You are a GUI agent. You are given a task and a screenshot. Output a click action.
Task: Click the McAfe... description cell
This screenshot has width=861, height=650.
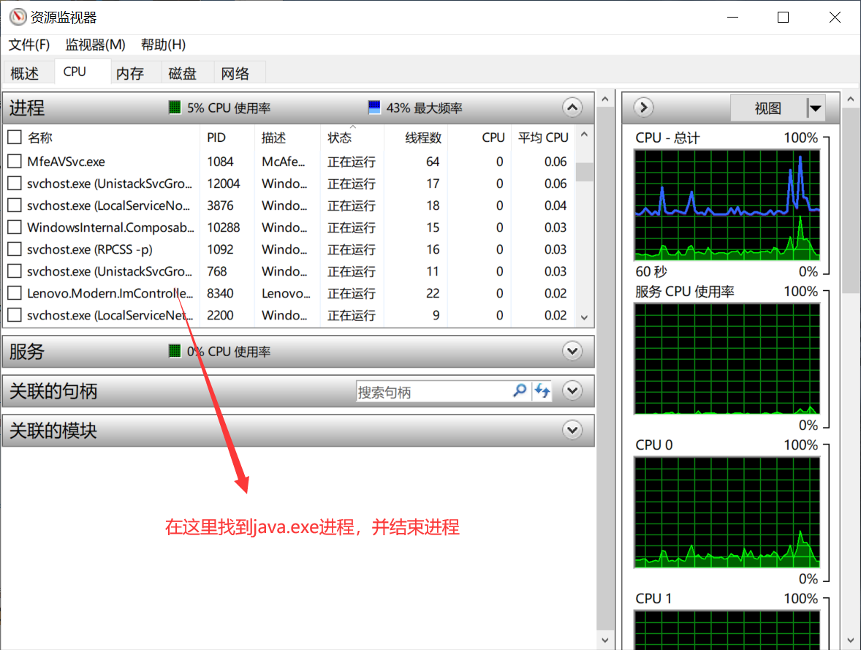(x=284, y=162)
